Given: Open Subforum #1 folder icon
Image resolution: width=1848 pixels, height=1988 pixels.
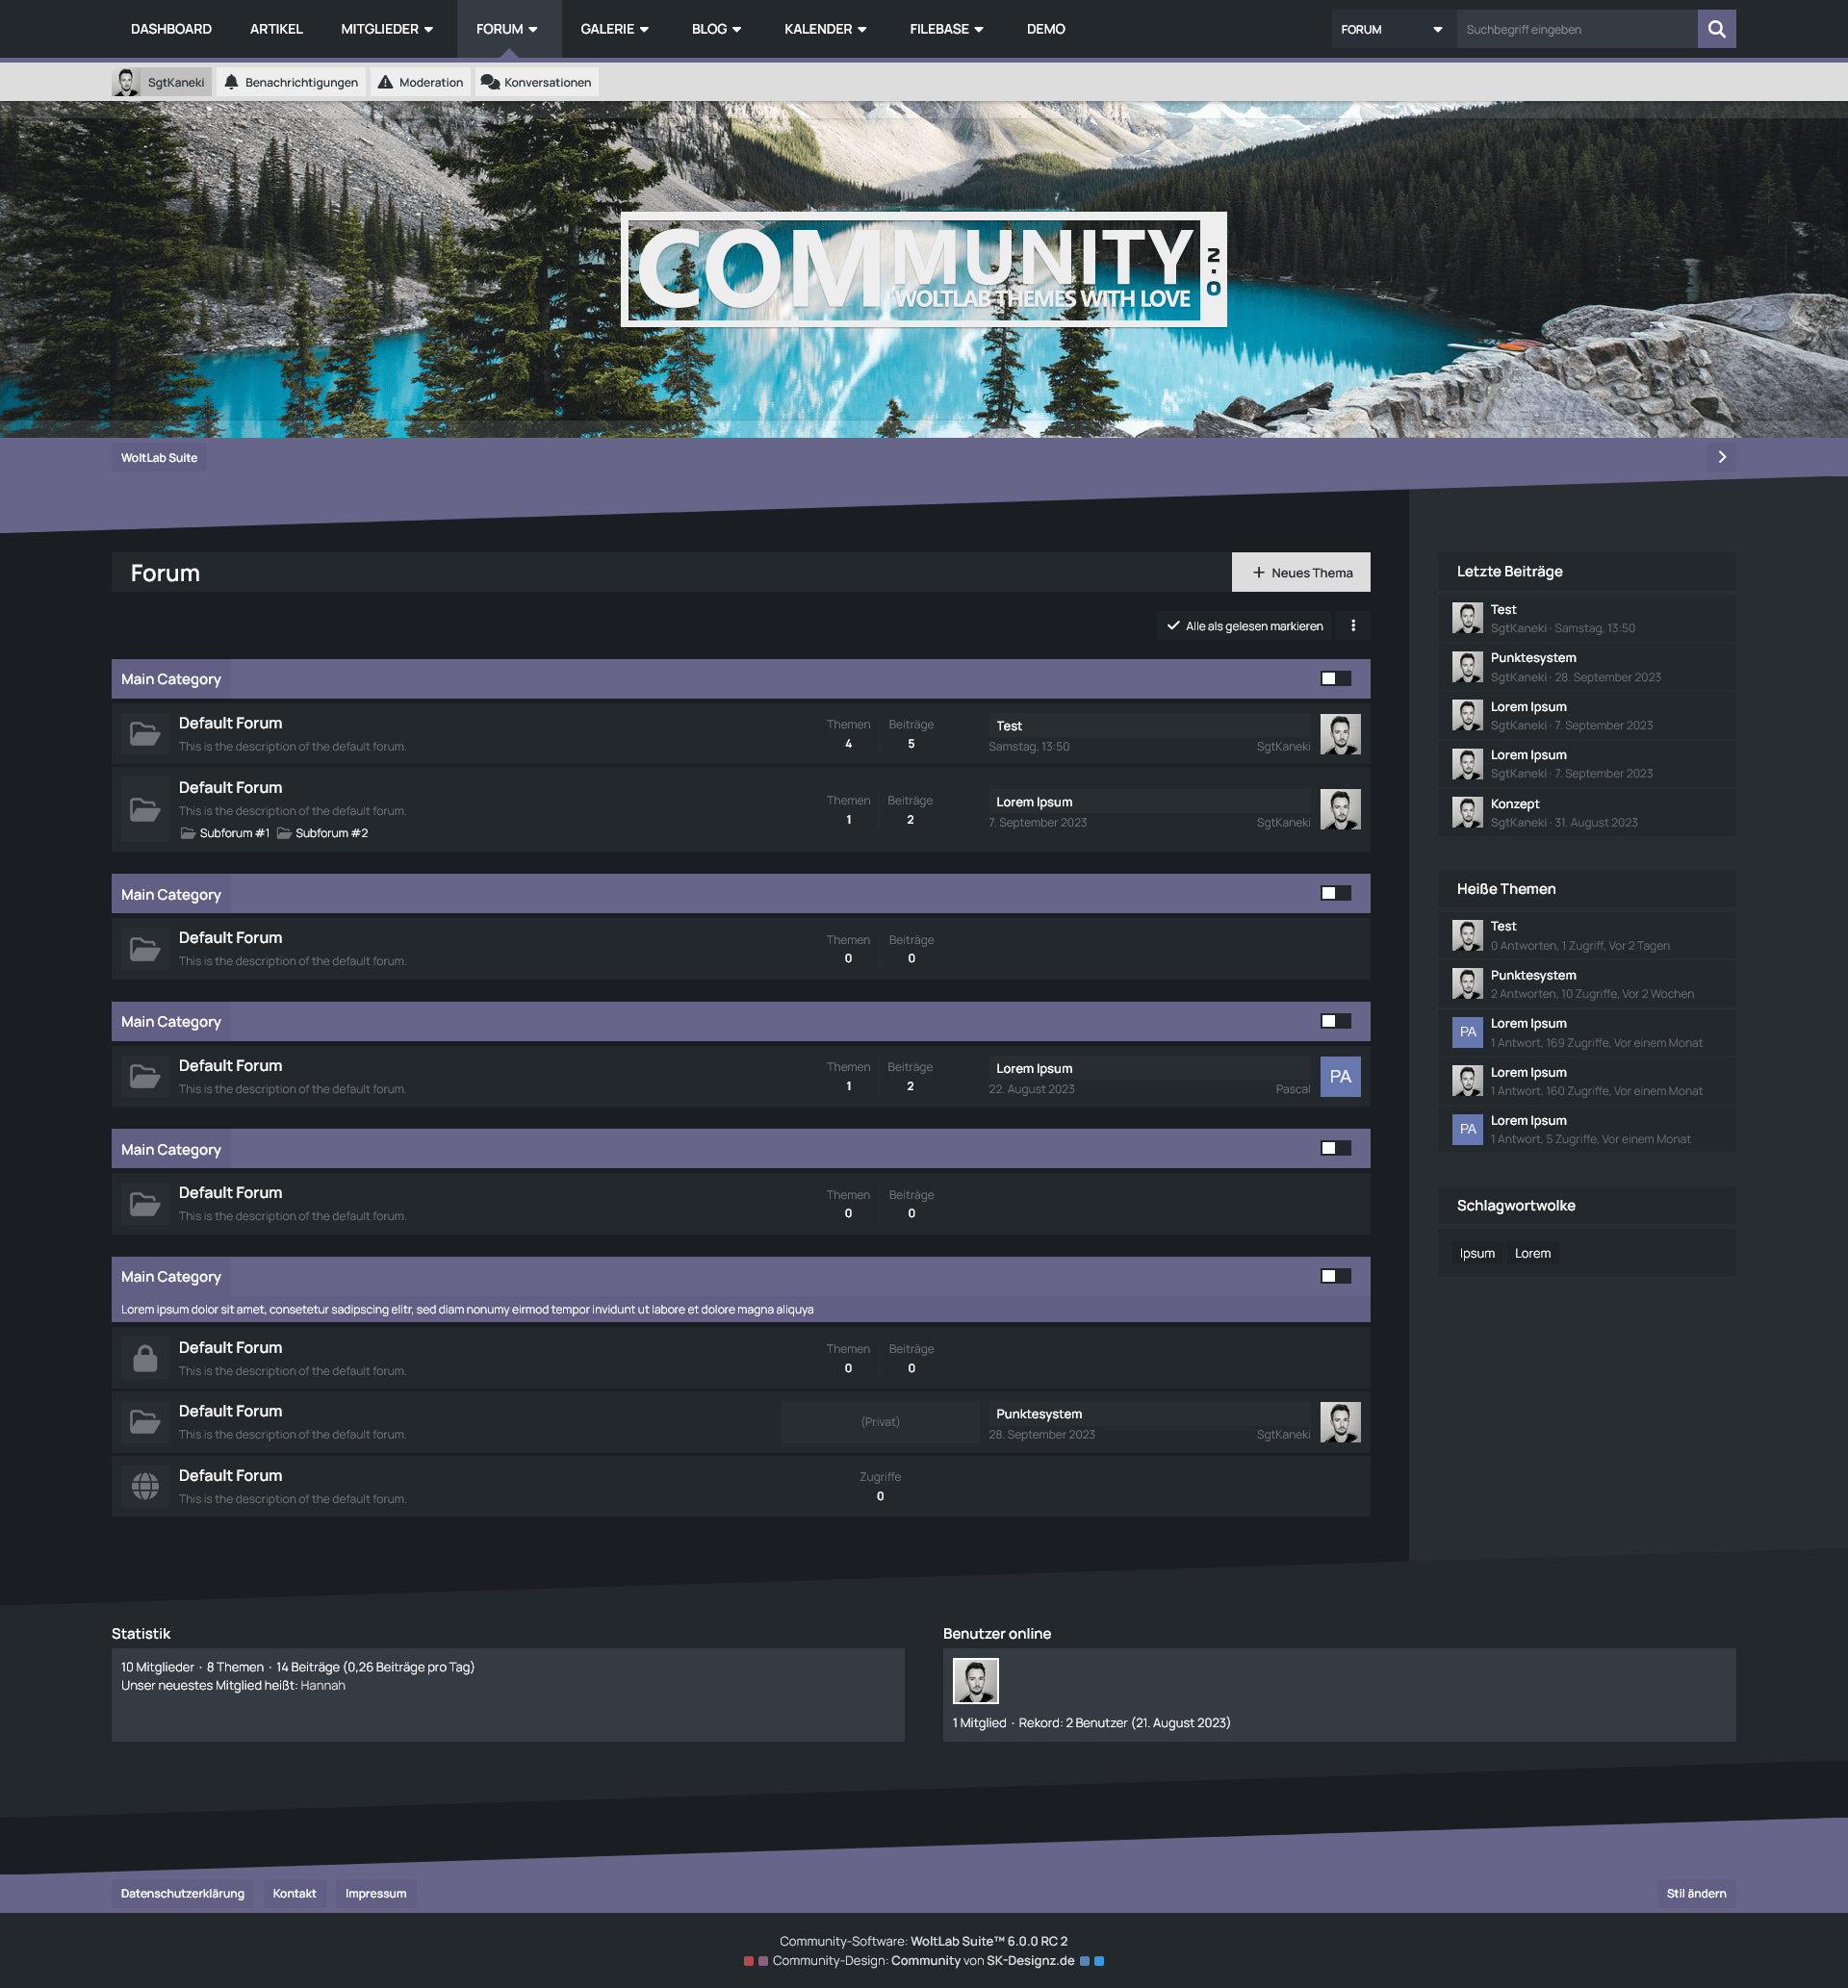Looking at the screenshot, I should (x=188, y=833).
